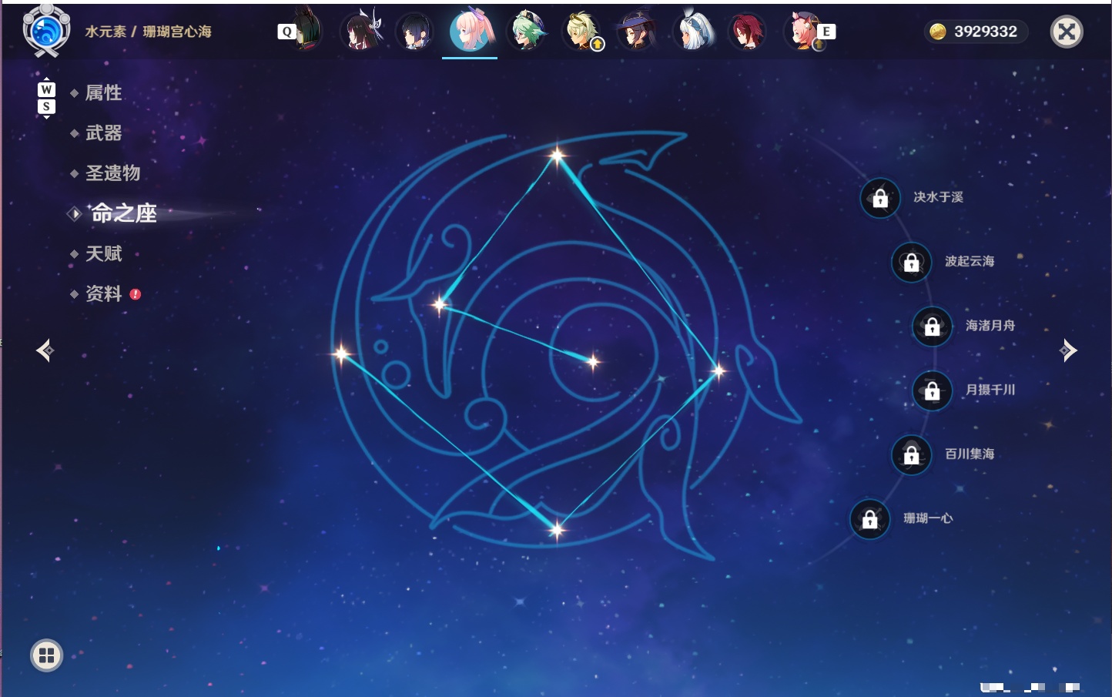
Task: Select the 百川集海 lock icon
Action: point(911,454)
